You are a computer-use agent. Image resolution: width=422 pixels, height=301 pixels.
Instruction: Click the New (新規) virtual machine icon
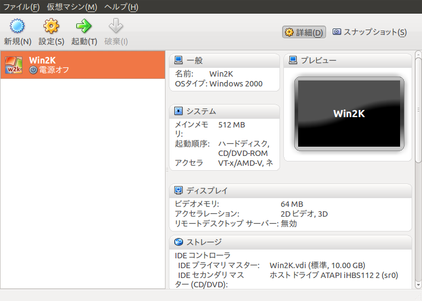[18, 26]
